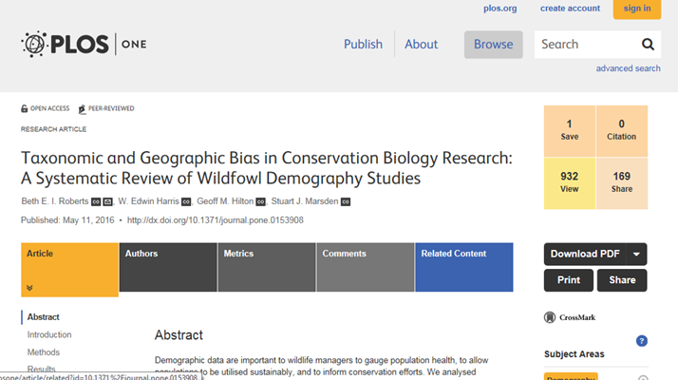Jump to Abstract in the sidebar
The width and height of the screenshot is (678, 380).
44,317
